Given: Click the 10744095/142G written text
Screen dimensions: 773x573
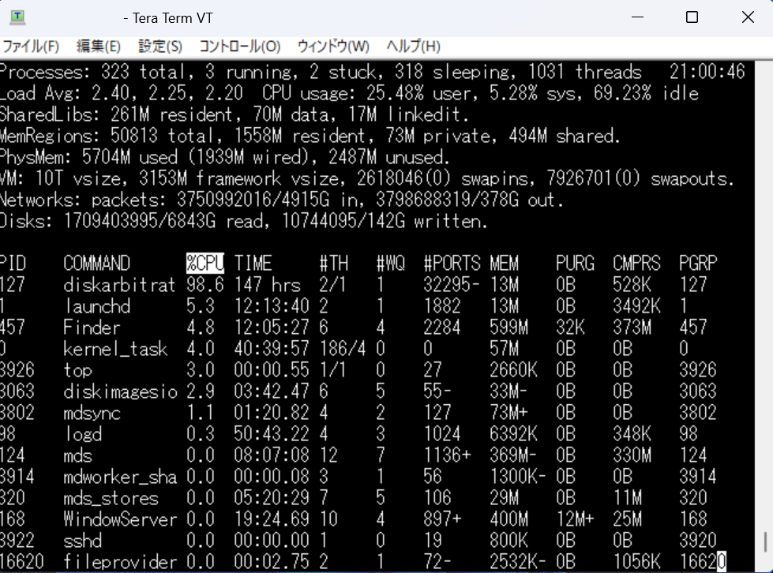Looking at the screenshot, I should [385, 222].
